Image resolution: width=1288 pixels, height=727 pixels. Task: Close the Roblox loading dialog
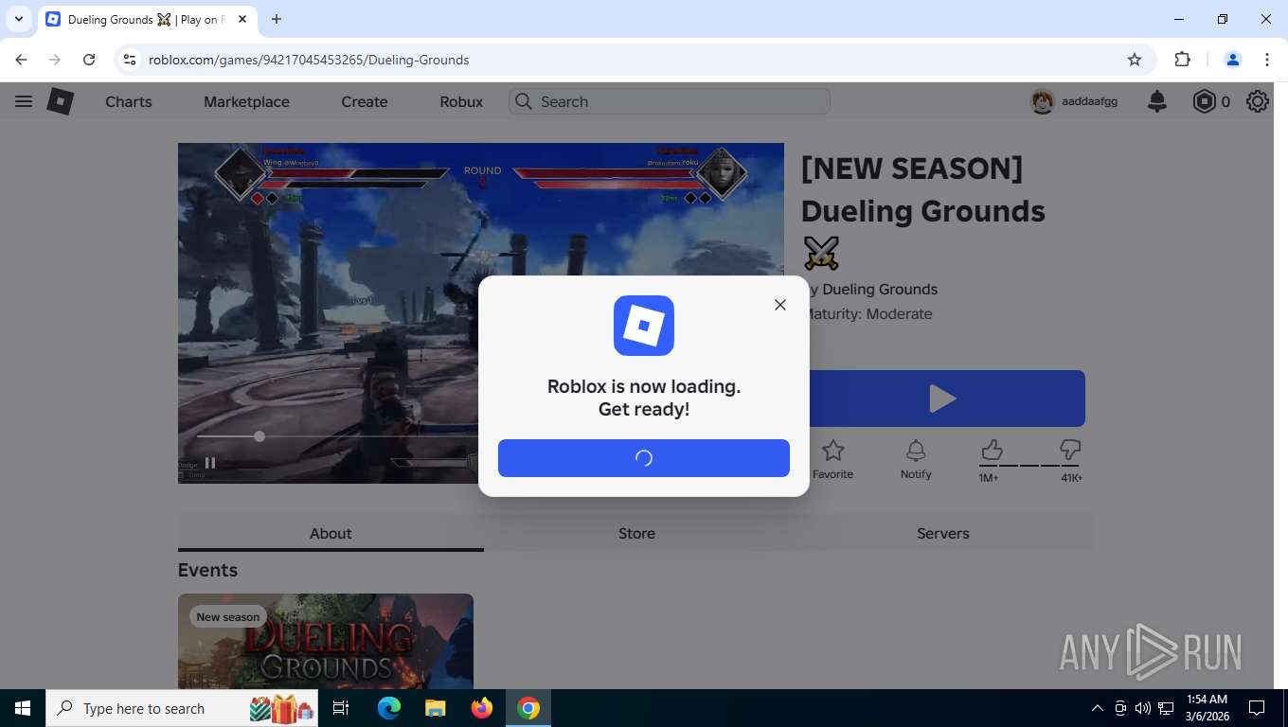pyautogui.click(x=780, y=305)
